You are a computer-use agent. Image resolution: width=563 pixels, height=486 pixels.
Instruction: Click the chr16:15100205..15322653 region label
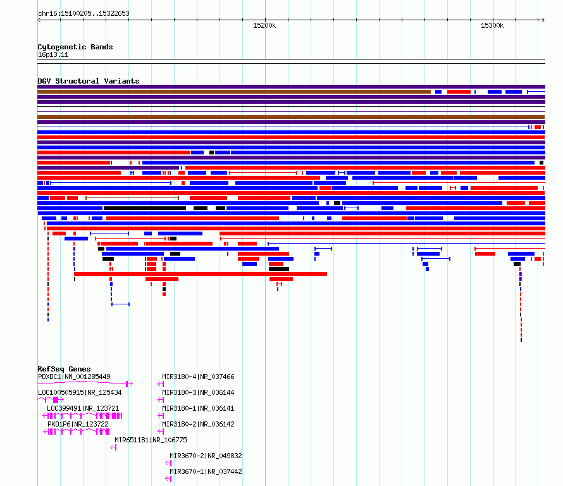(84, 14)
